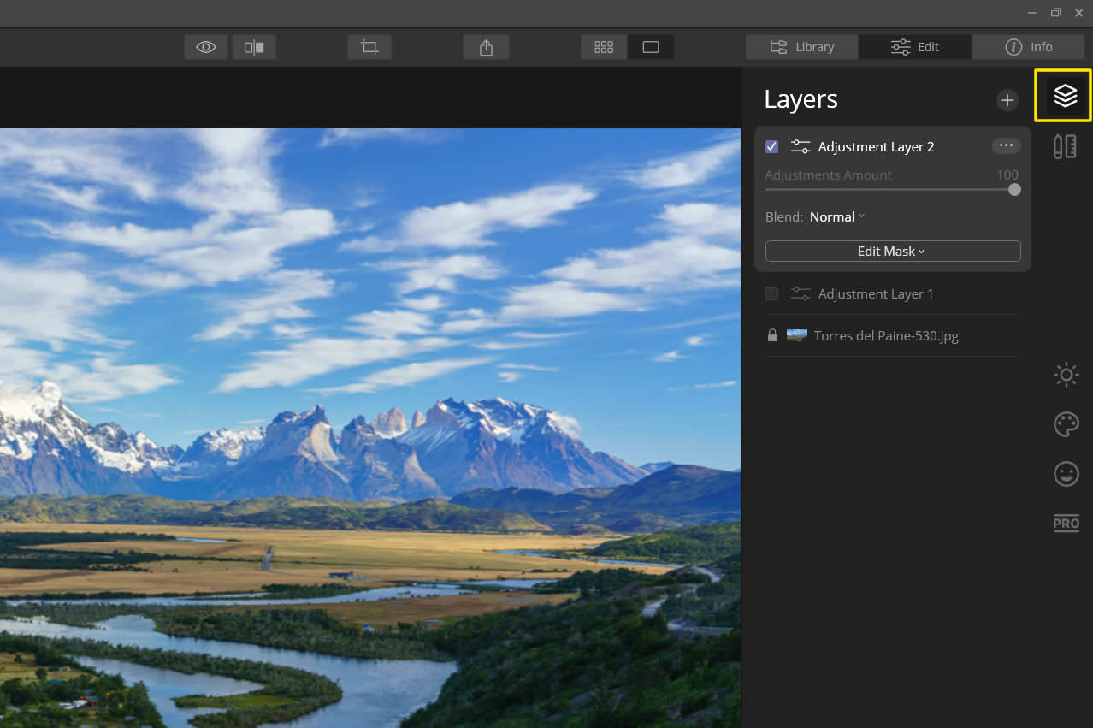Open the Portrait tools smiley icon

pos(1066,474)
